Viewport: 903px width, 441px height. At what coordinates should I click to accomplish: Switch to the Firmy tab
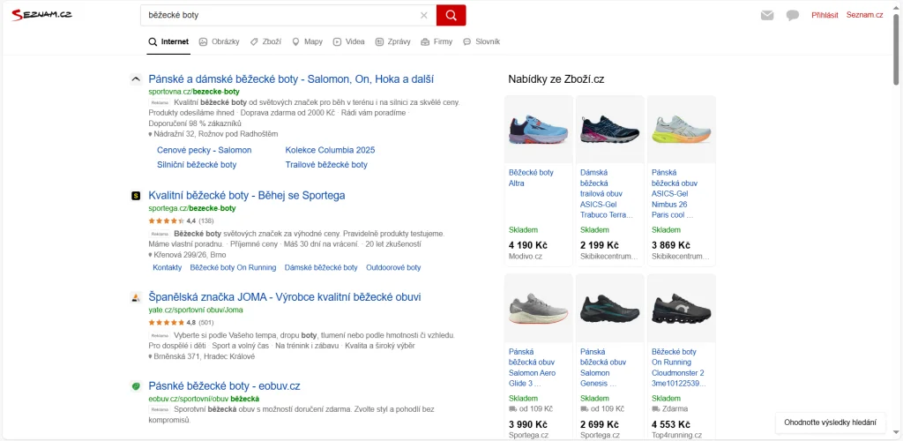pos(437,42)
